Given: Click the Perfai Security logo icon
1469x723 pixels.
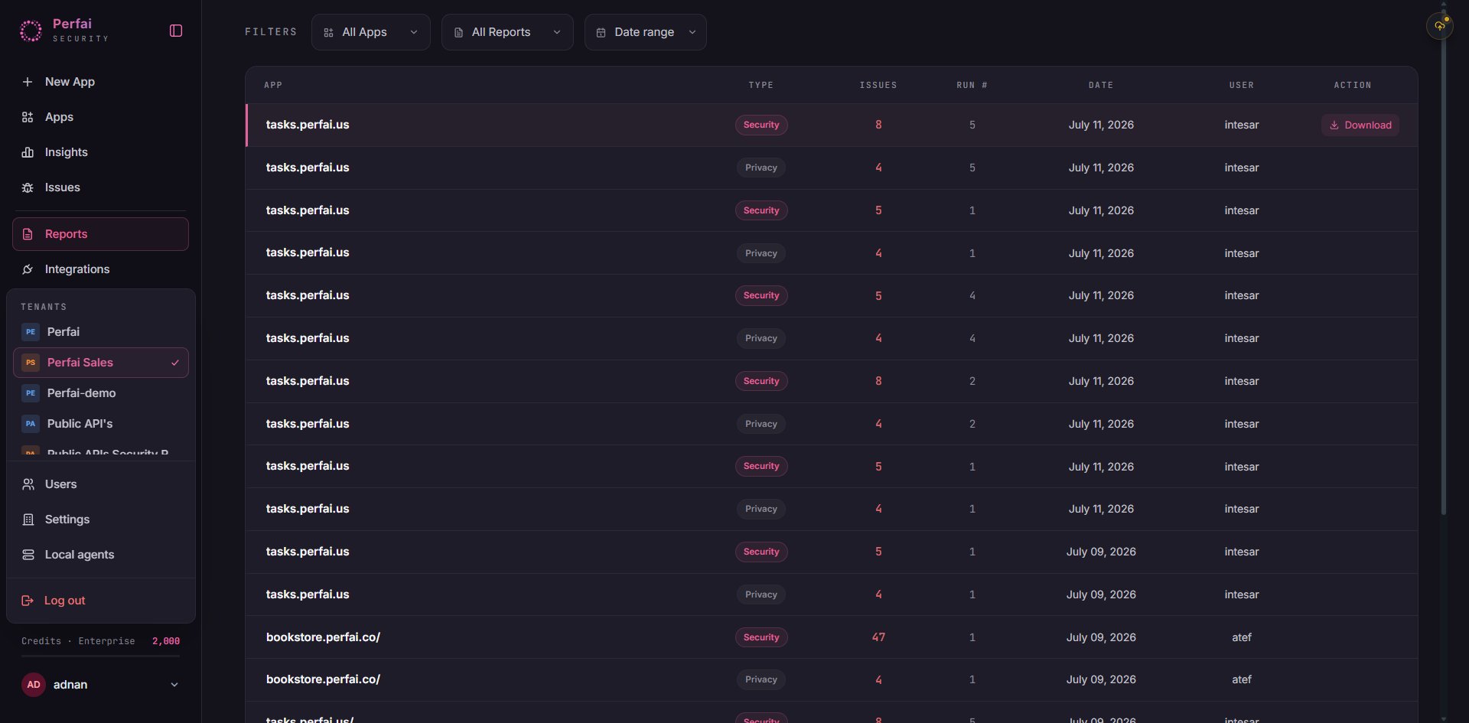Looking at the screenshot, I should pos(31,31).
